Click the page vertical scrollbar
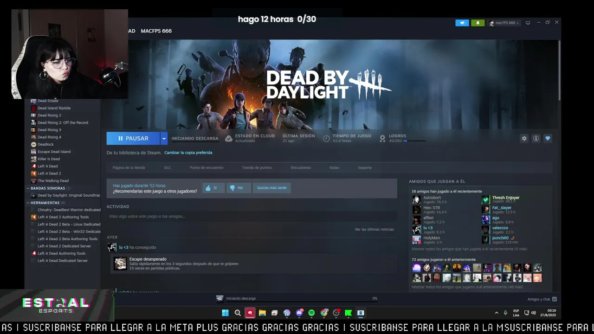 pyautogui.click(x=559, y=70)
